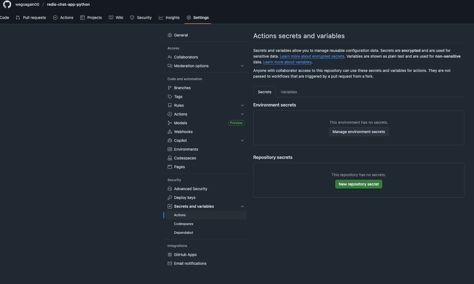Click the Email notifications envelope icon

point(170,263)
